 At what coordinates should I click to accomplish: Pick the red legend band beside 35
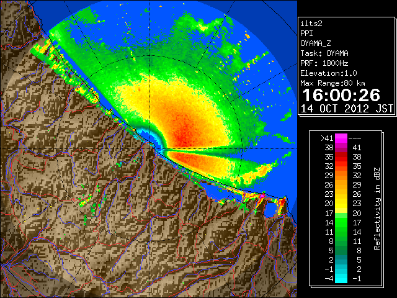tap(341, 157)
